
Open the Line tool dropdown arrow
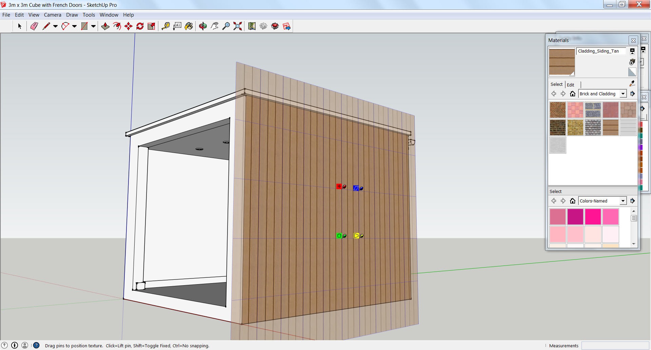(55, 26)
